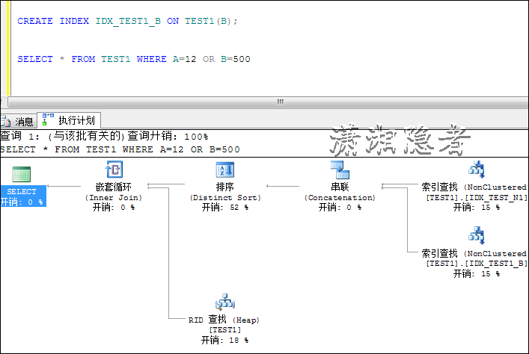This screenshot has height=354, width=529.
Task: Click the index seek icon for IDX_TEST1_B
Action: pyautogui.click(x=477, y=236)
